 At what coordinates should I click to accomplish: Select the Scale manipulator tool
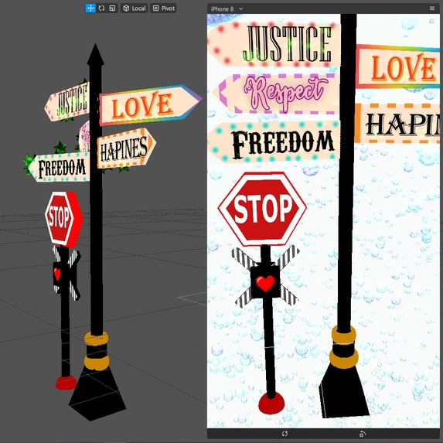click(112, 9)
